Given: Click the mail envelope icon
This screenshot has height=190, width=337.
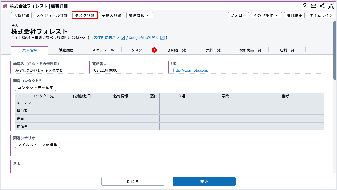Looking at the screenshot, I should click(313, 6).
